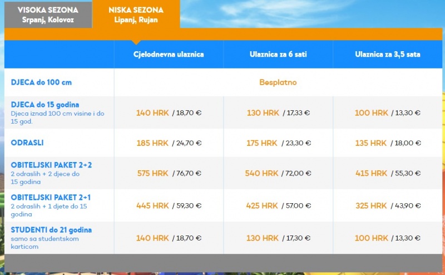Image resolution: width=445 pixels, height=275 pixels.
Task: Click the 540 HRK six-hour family price
Action: click(261, 174)
